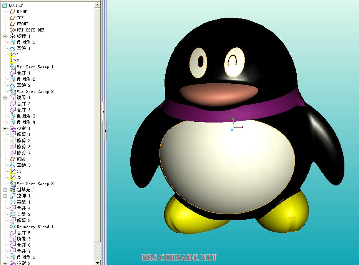Click the 旋转 1 revolve feature icon
Viewport: 359px width, 265px height.
click(x=12, y=36)
